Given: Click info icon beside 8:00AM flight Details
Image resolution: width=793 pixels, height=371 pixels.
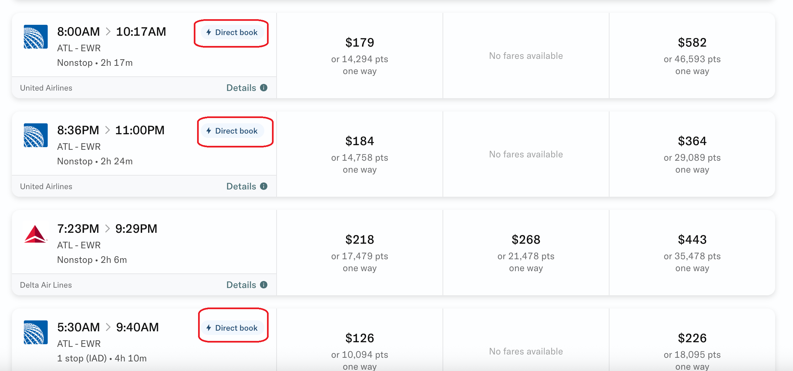Looking at the screenshot, I should coord(264,88).
